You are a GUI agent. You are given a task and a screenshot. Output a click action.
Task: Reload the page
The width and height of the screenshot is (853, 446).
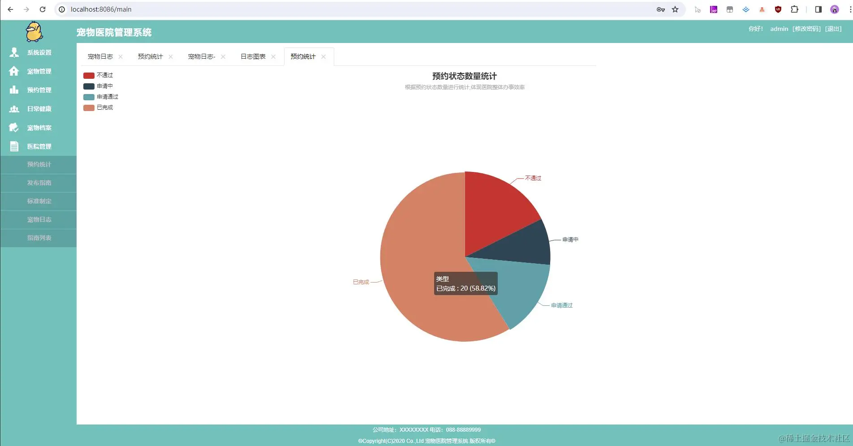click(43, 9)
